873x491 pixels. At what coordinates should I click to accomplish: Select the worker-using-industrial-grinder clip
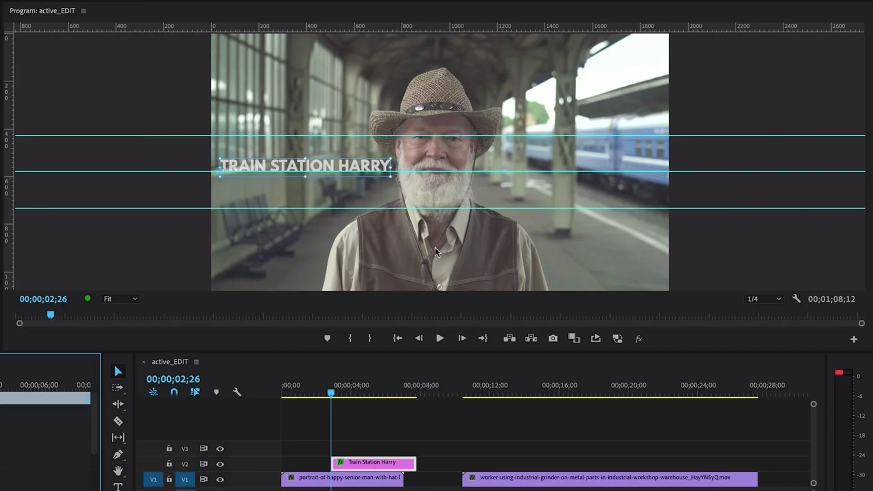(610, 478)
